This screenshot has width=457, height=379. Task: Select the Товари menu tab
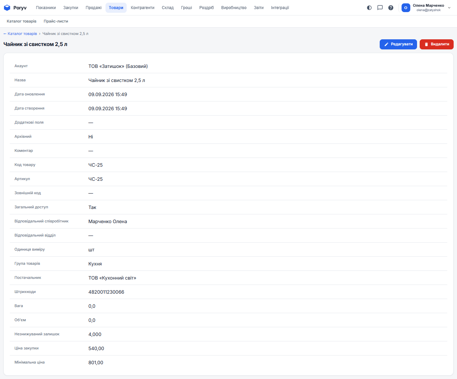click(116, 8)
